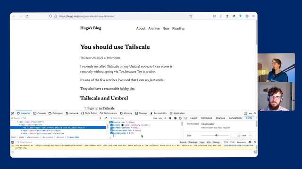Expand the div class post-content node
302x169 pixels.
(21, 133)
